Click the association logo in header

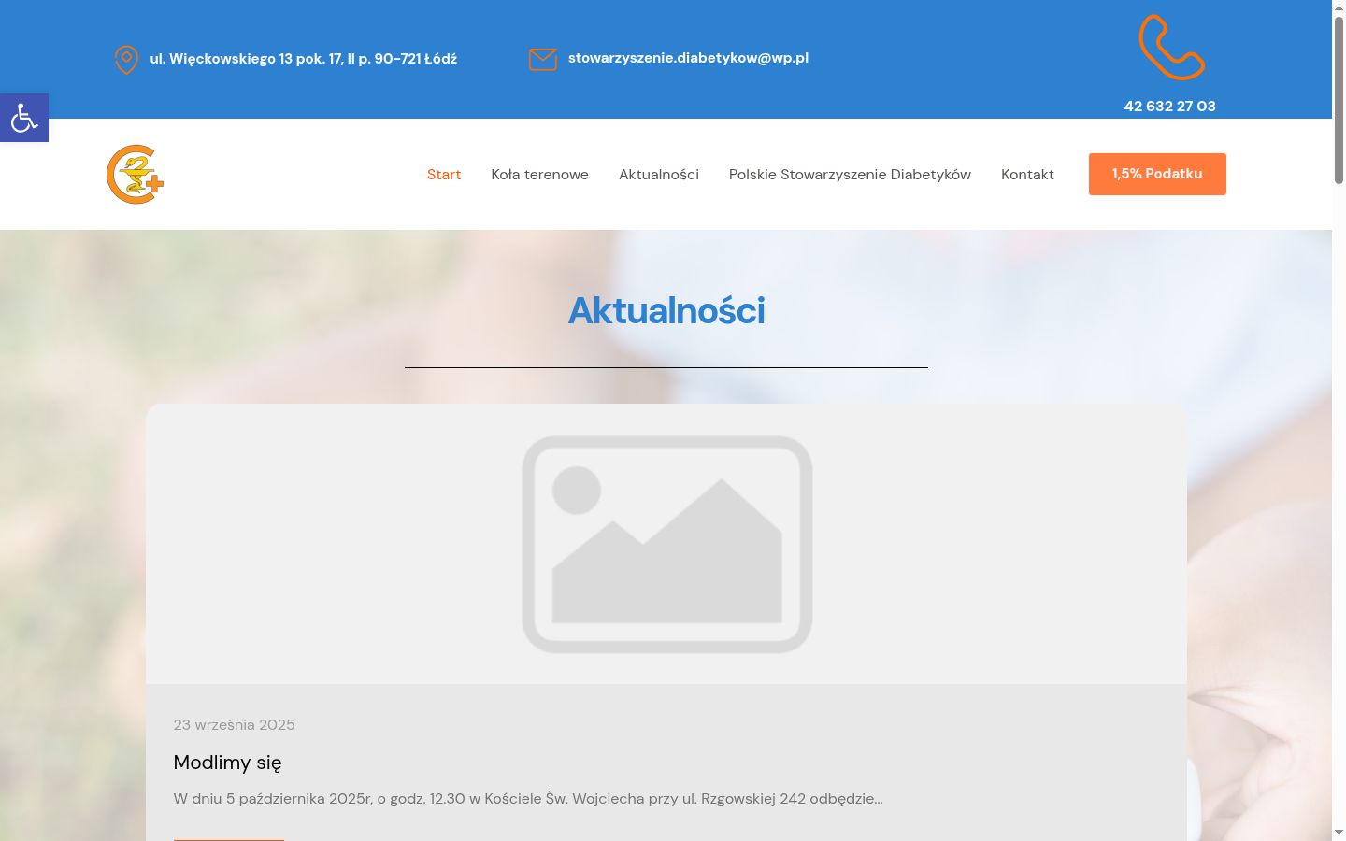[x=136, y=174]
